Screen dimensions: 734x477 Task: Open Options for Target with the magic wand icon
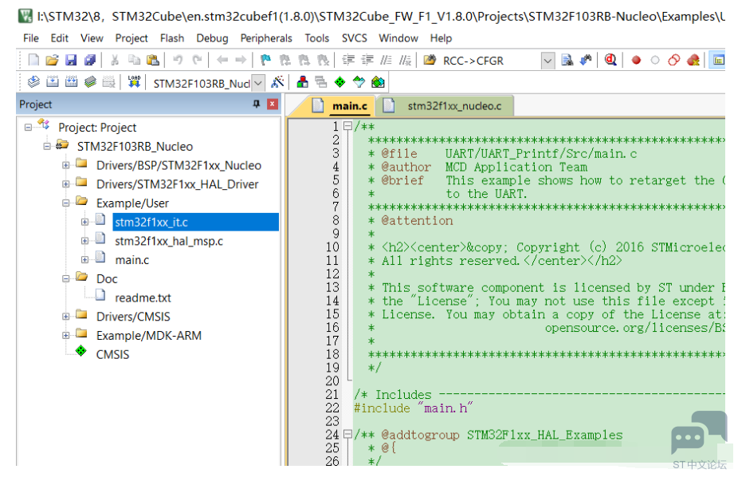click(277, 82)
